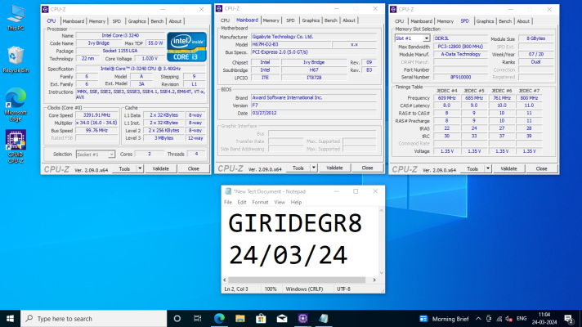
Task: Click Notepad horizontal scrollbar thumb
Action: click(x=297, y=280)
